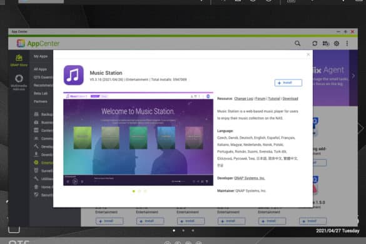Close the Music Station details dialog
Viewport: 366px width, 244px height.
click(x=308, y=54)
